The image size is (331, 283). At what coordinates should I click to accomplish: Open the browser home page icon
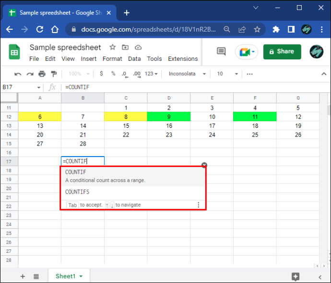[55, 29]
